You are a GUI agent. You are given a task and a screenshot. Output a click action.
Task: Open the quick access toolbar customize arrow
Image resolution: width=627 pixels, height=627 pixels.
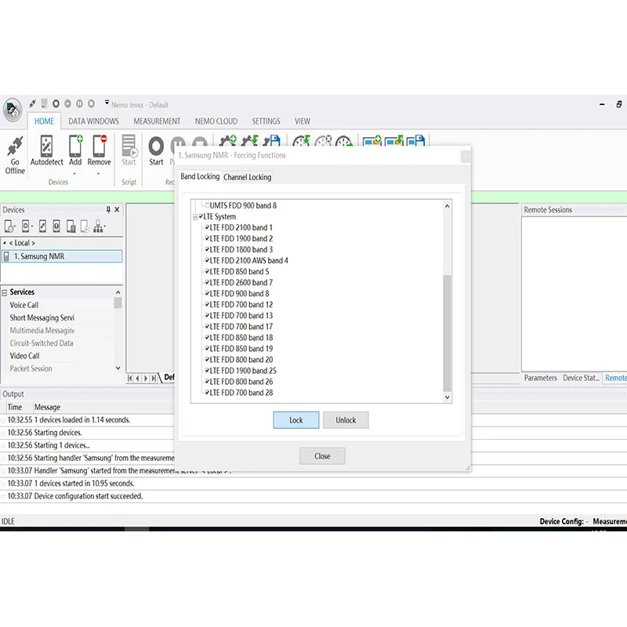tap(107, 103)
